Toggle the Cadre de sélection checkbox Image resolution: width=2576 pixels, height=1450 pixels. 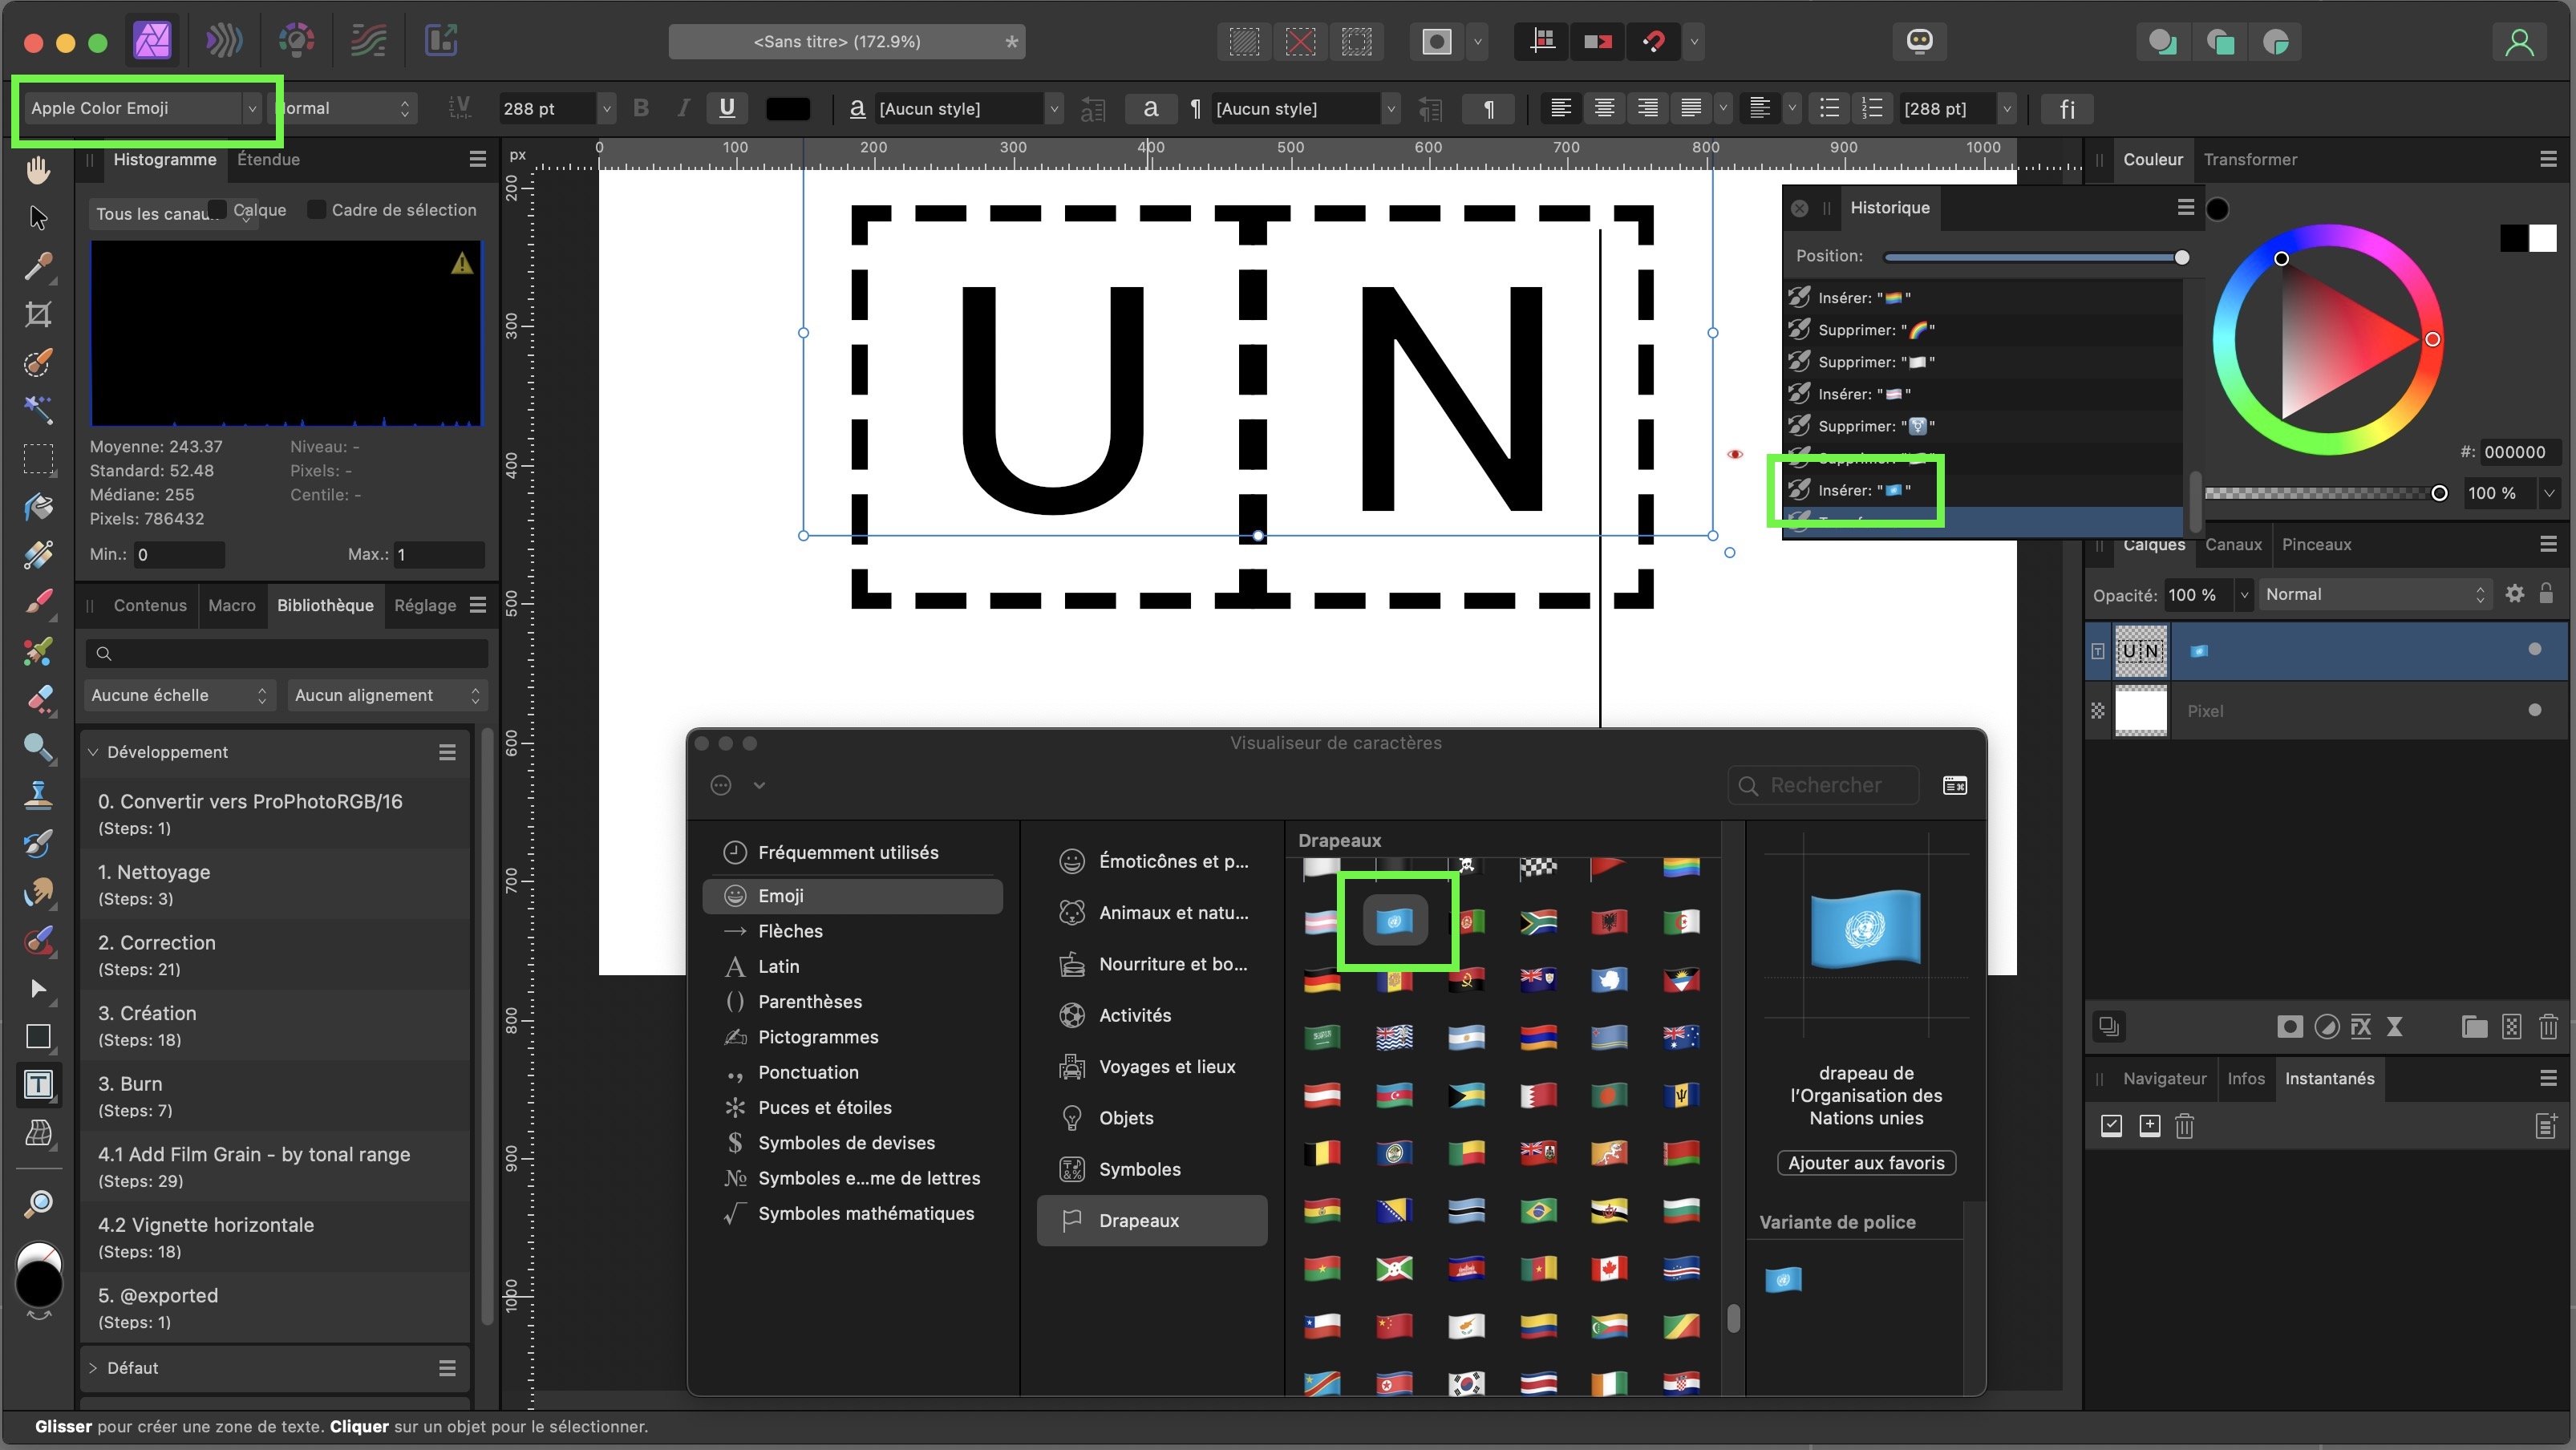pos(316,209)
